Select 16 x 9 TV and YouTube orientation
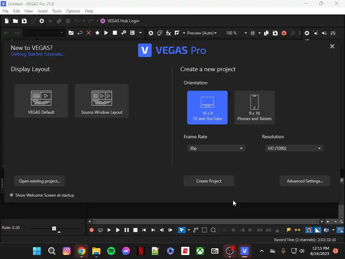This screenshot has height=259, width=345. [x=207, y=108]
